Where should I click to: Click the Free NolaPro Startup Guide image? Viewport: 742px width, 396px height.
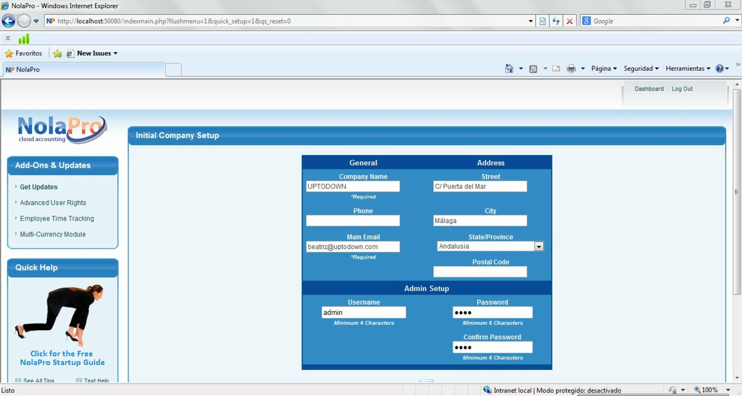tap(62, 325)
